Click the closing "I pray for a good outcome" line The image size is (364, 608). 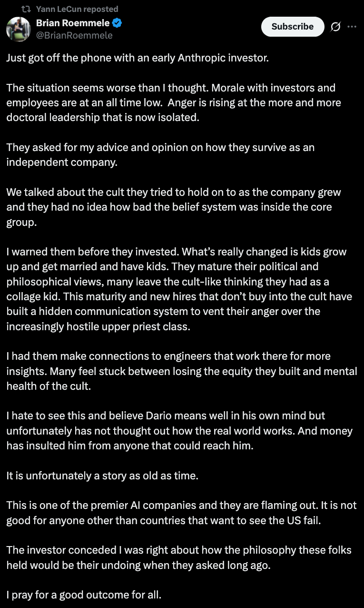[x=87, y=595]
